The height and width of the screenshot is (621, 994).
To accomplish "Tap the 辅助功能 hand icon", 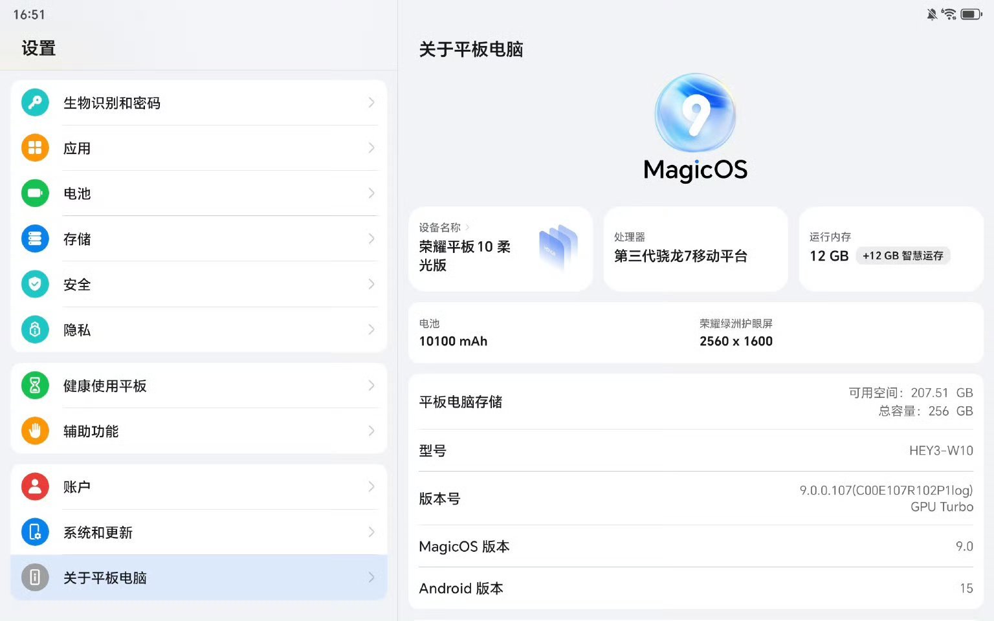I will (x=35, y=431).
